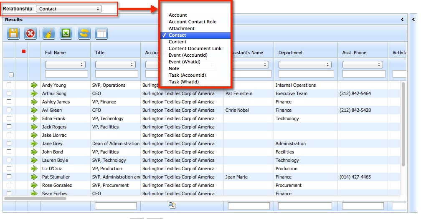The image size is (421, 219).
Task: Sort by the Title column header
Action: [100, 53]
